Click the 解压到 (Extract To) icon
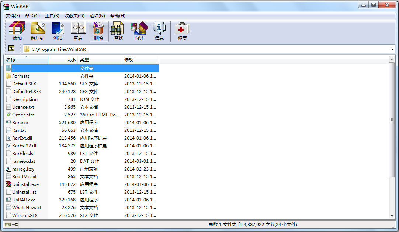 [x=37, y=31]
